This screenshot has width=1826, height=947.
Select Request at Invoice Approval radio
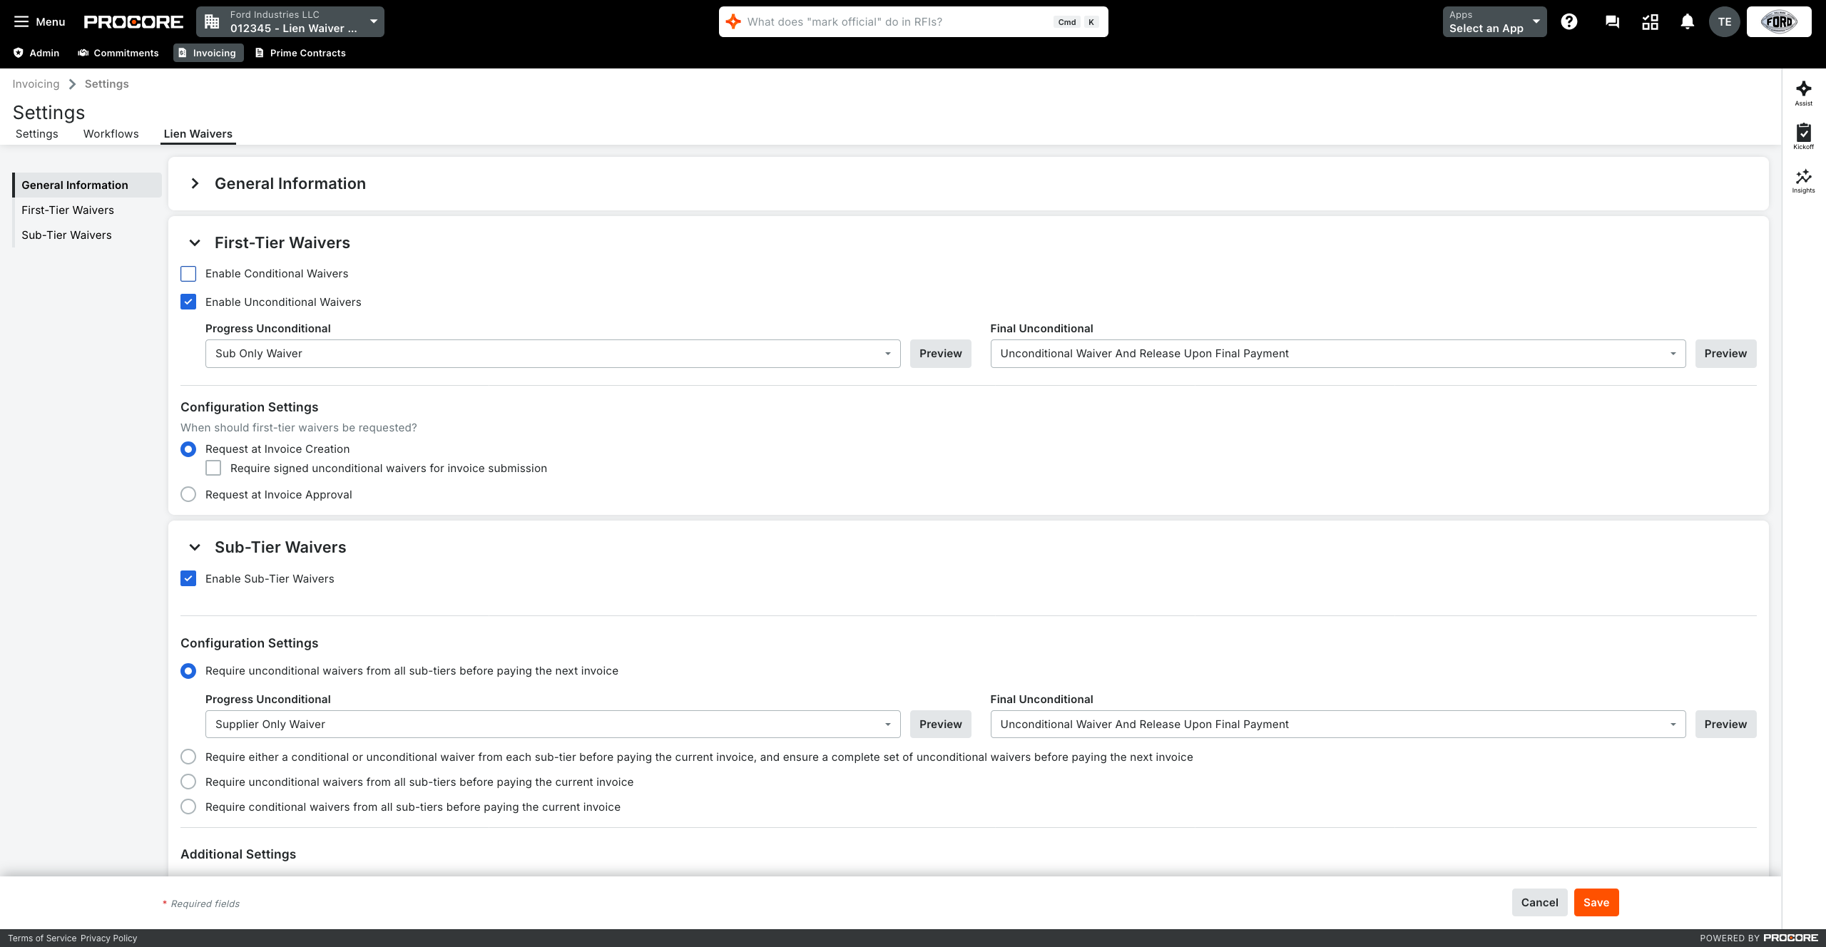pyautogui.click(x=188, y=494)
